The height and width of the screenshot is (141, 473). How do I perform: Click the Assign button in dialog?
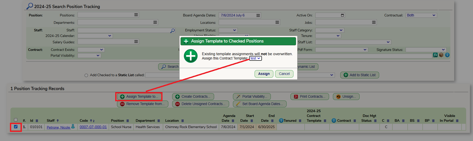point(264,74)
